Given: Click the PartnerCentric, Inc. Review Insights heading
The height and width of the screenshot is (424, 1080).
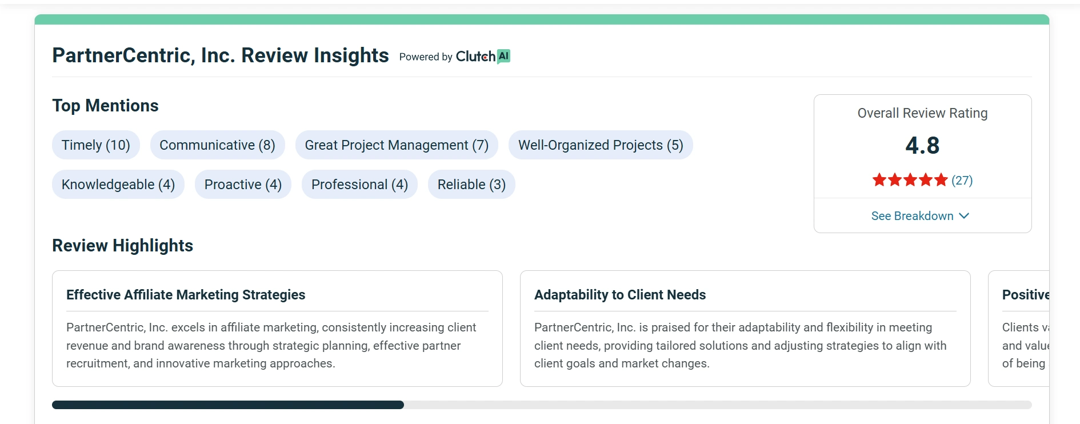Looking at the screenshot, I should click(221, 55).
